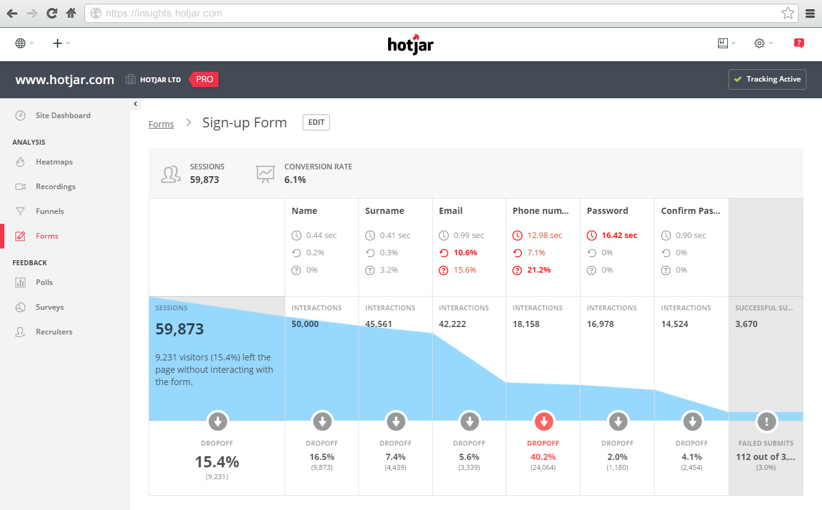
Task: Open Hotjar help via red question mark
Action: pos(798,43)
